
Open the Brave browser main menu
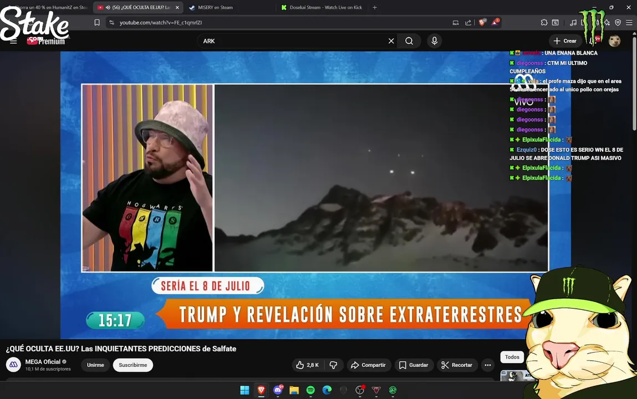click(x=629, y=23)
